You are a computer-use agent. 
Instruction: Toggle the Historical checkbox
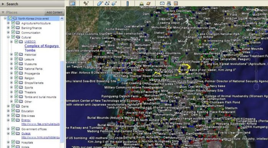click(16, 54)
